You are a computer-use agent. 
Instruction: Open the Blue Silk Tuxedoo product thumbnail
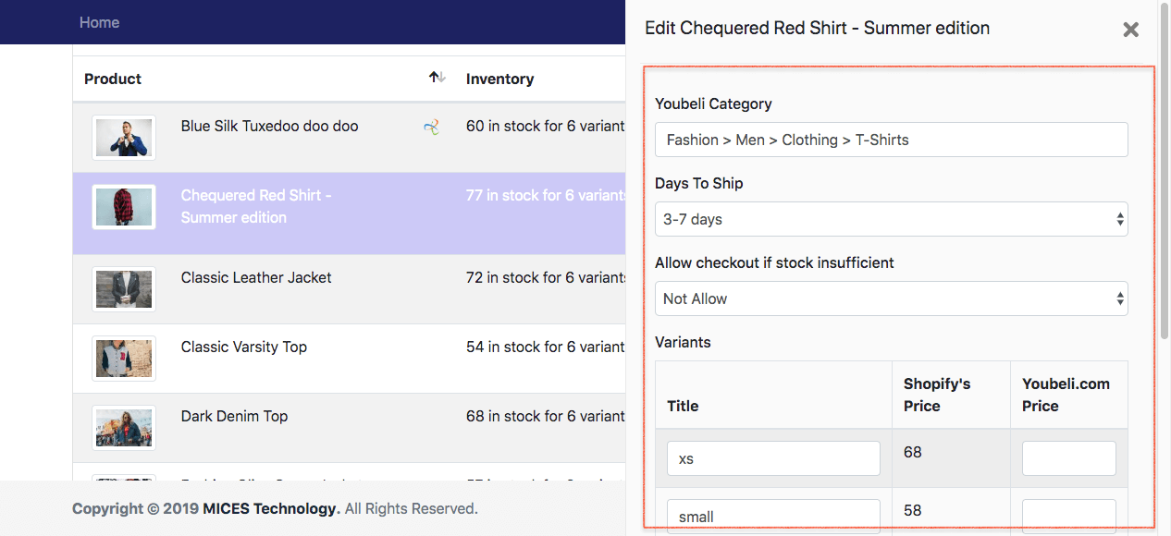point(124,138)
